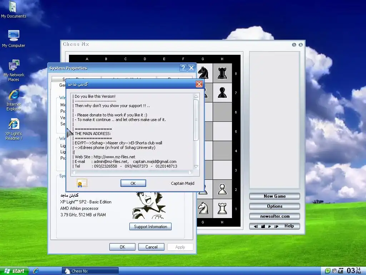Launch Internet Explorer quick launch icon

pyautogui.click(x=36, y=271)
